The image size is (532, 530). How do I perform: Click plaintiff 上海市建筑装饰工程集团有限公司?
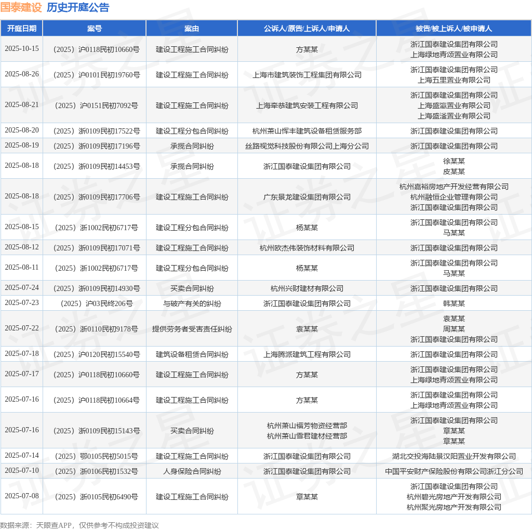click(x=307, y=75)
